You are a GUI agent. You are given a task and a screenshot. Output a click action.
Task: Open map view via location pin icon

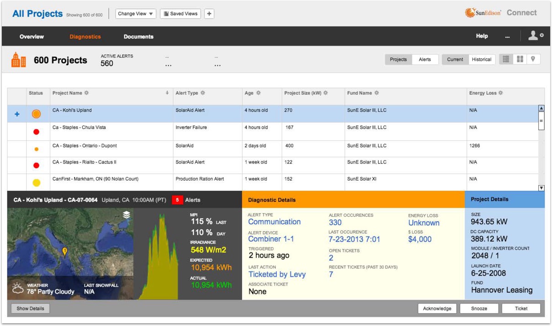[533, 59]
